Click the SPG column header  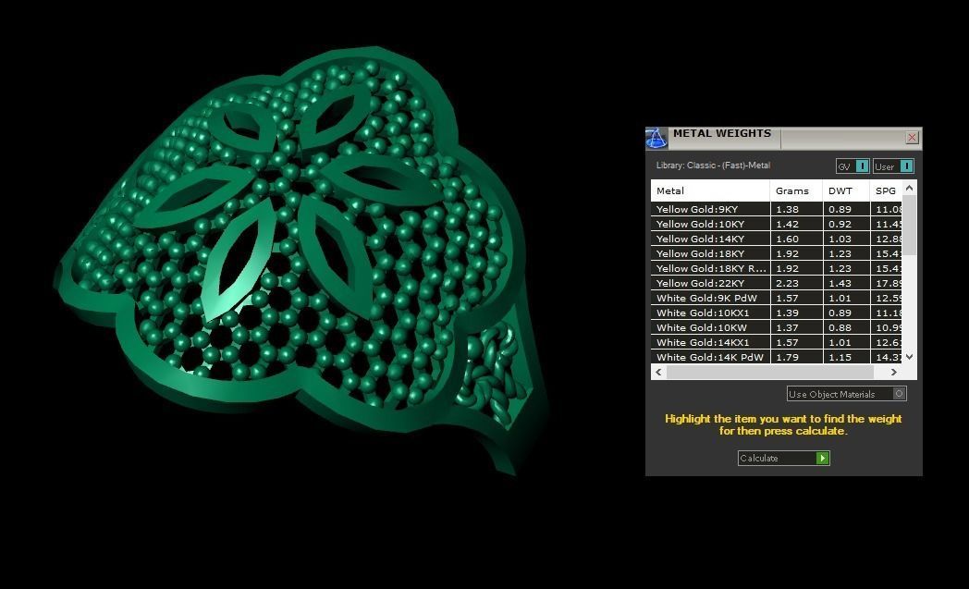tap(886, 191)
